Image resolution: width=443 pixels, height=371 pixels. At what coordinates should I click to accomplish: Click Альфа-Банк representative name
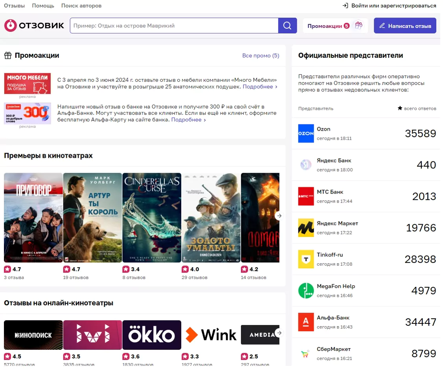click(x=335, y=319)
